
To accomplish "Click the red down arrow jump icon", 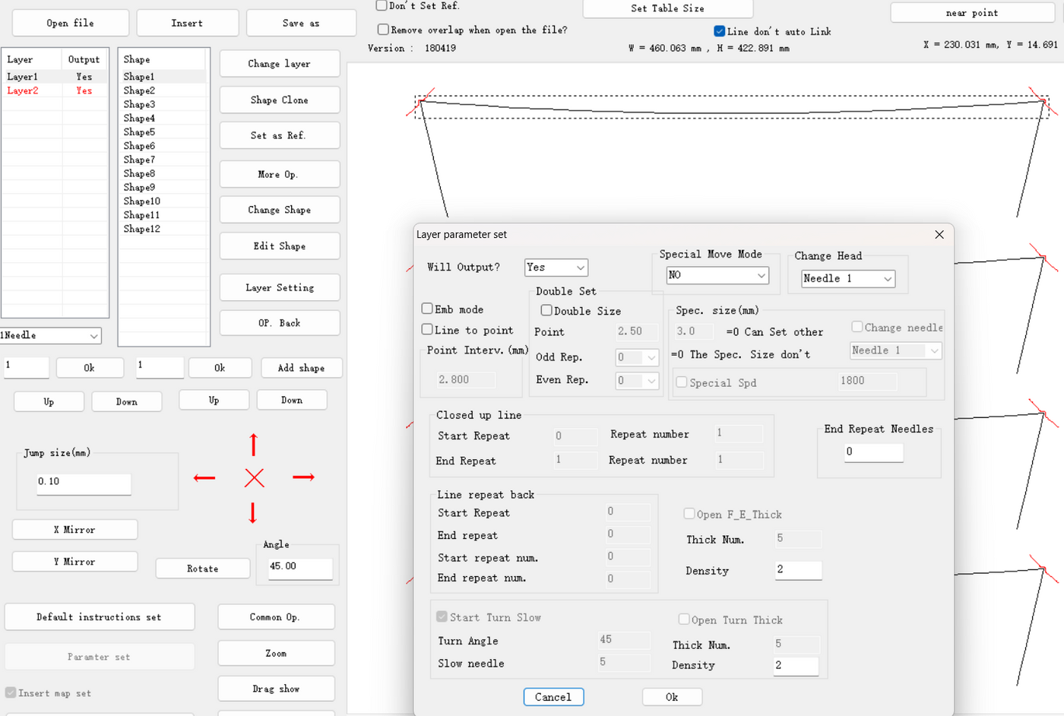I will coord(253,512).
